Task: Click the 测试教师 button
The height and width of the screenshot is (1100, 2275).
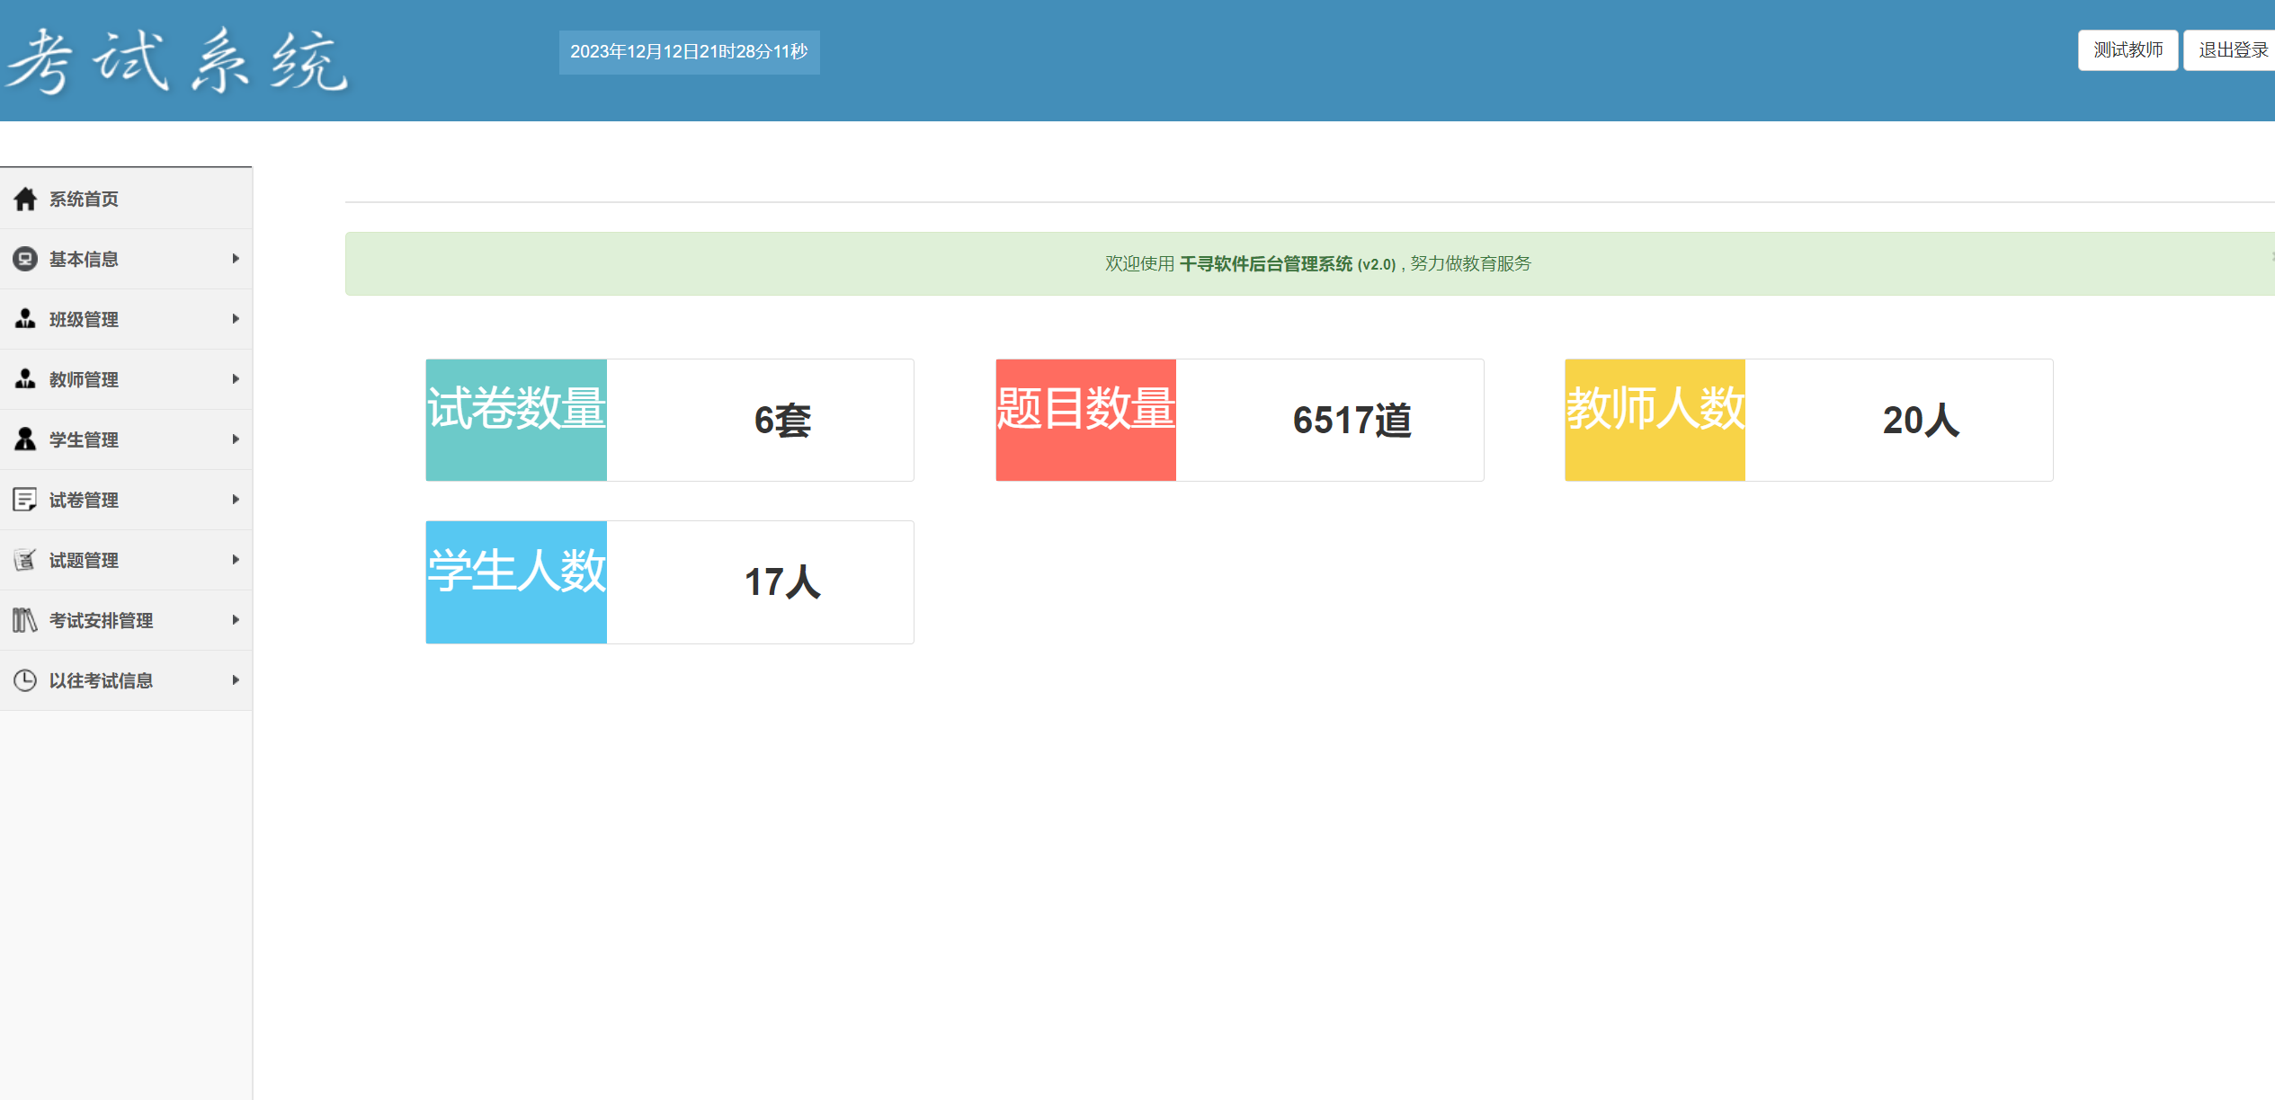Action: coord(2128,49)
